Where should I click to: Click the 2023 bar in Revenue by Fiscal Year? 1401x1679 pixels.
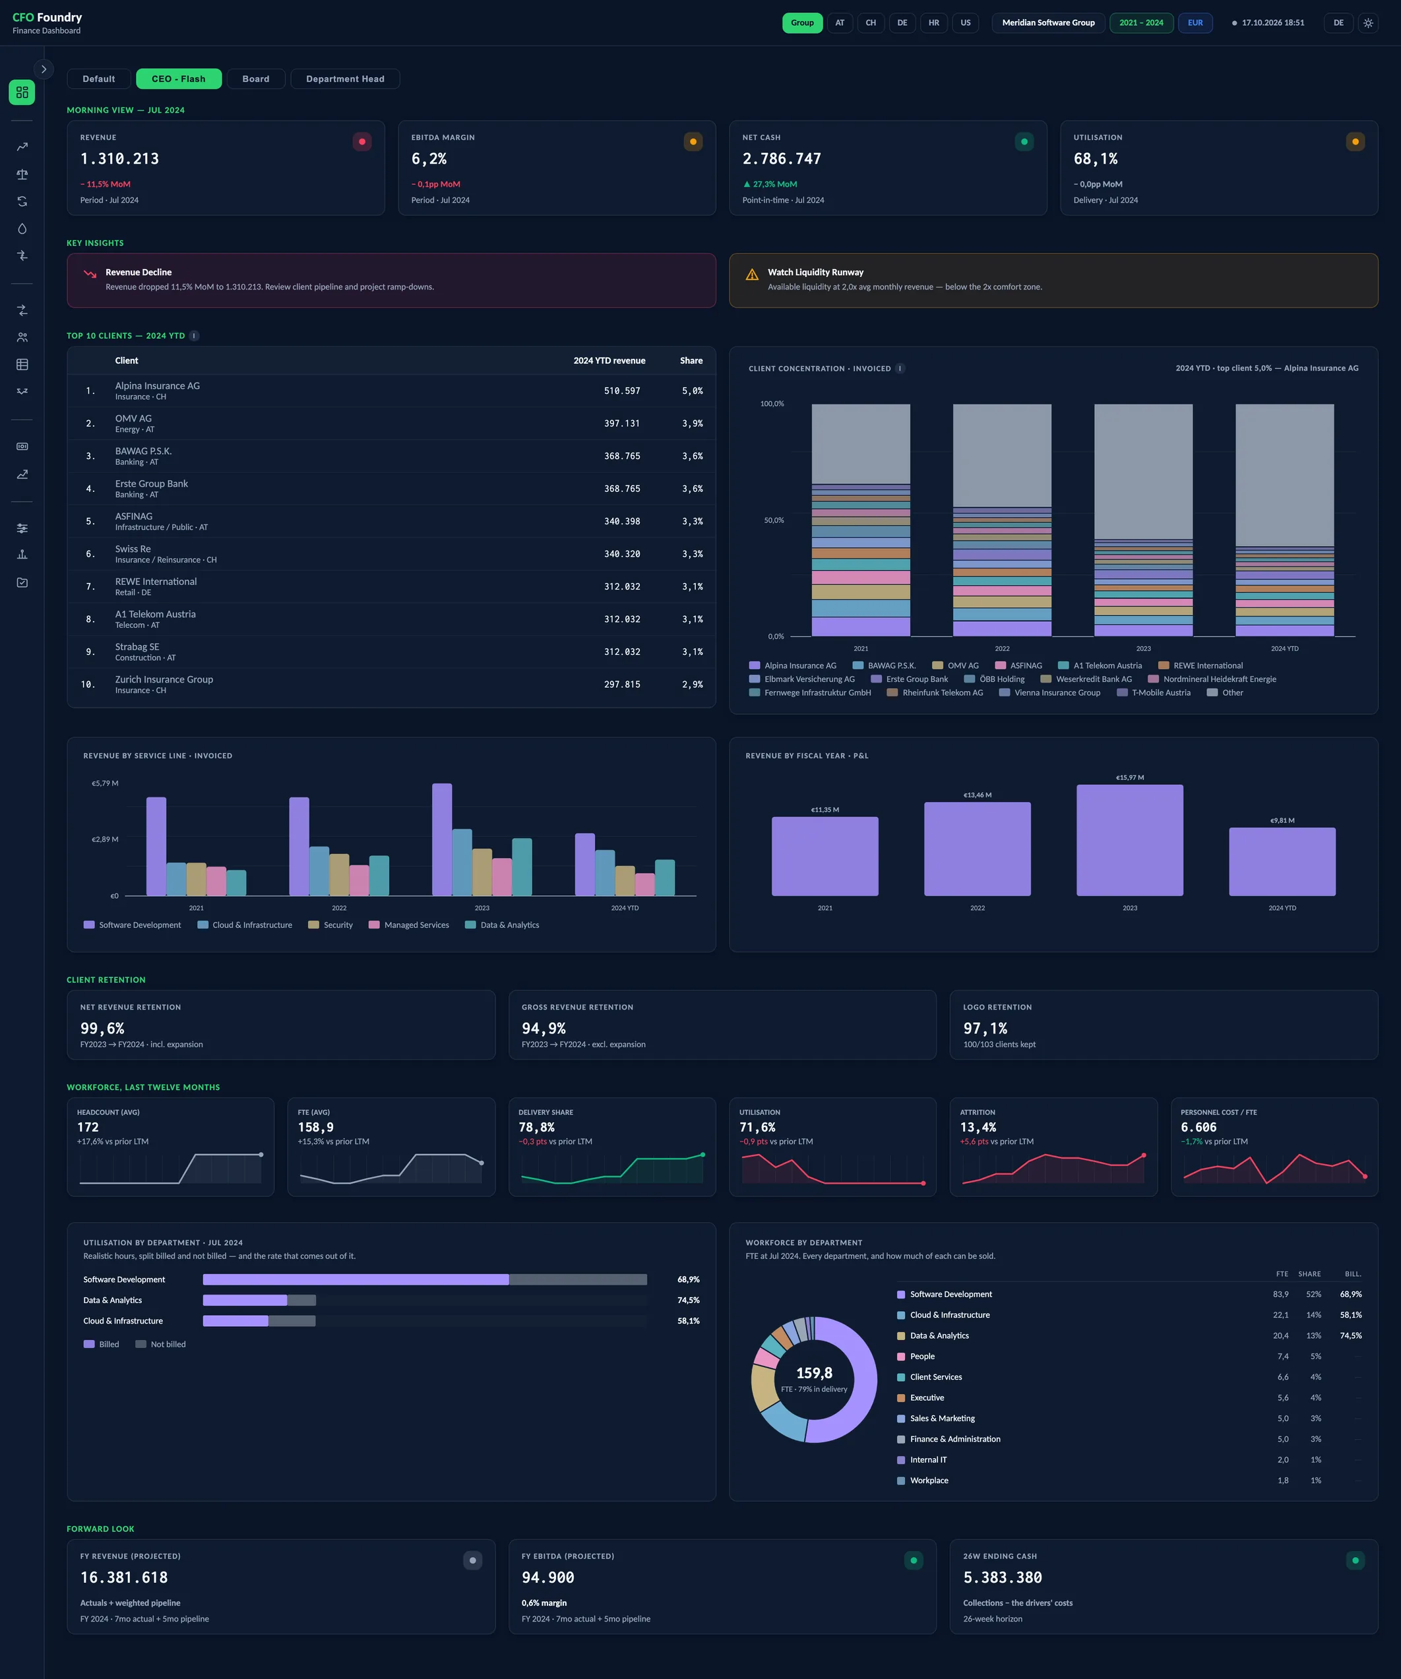1129,839
